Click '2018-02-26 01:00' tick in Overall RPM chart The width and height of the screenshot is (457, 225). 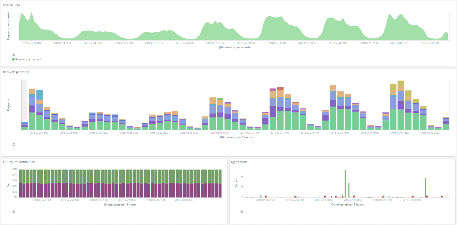(185, 43)
